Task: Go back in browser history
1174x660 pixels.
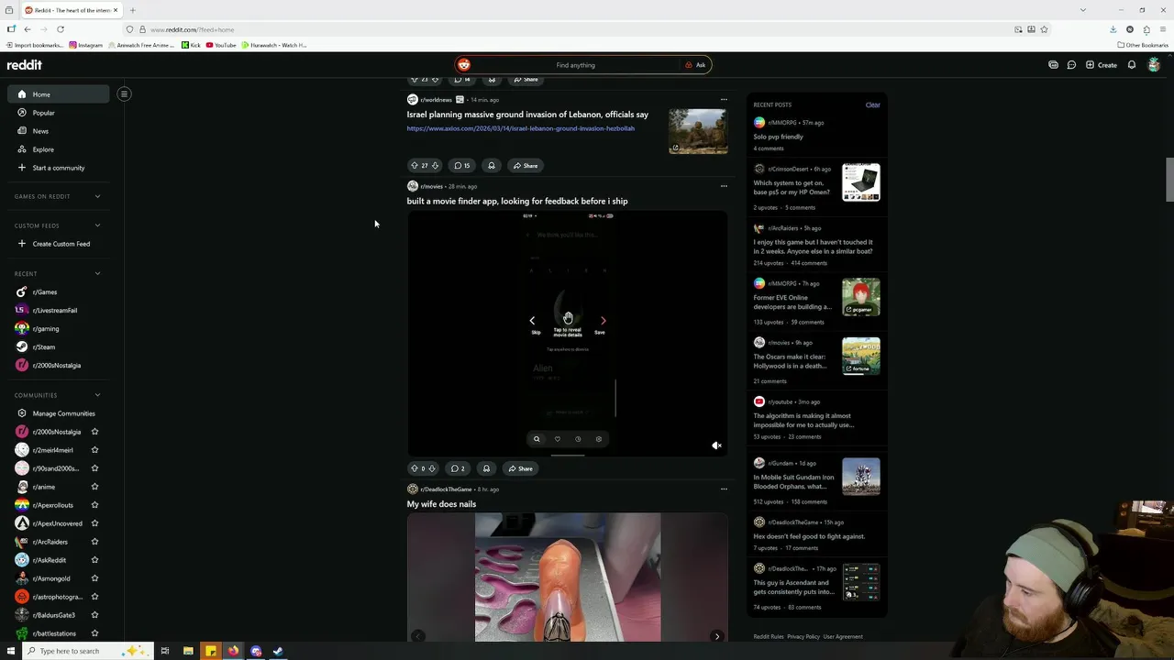Action: 28,29
